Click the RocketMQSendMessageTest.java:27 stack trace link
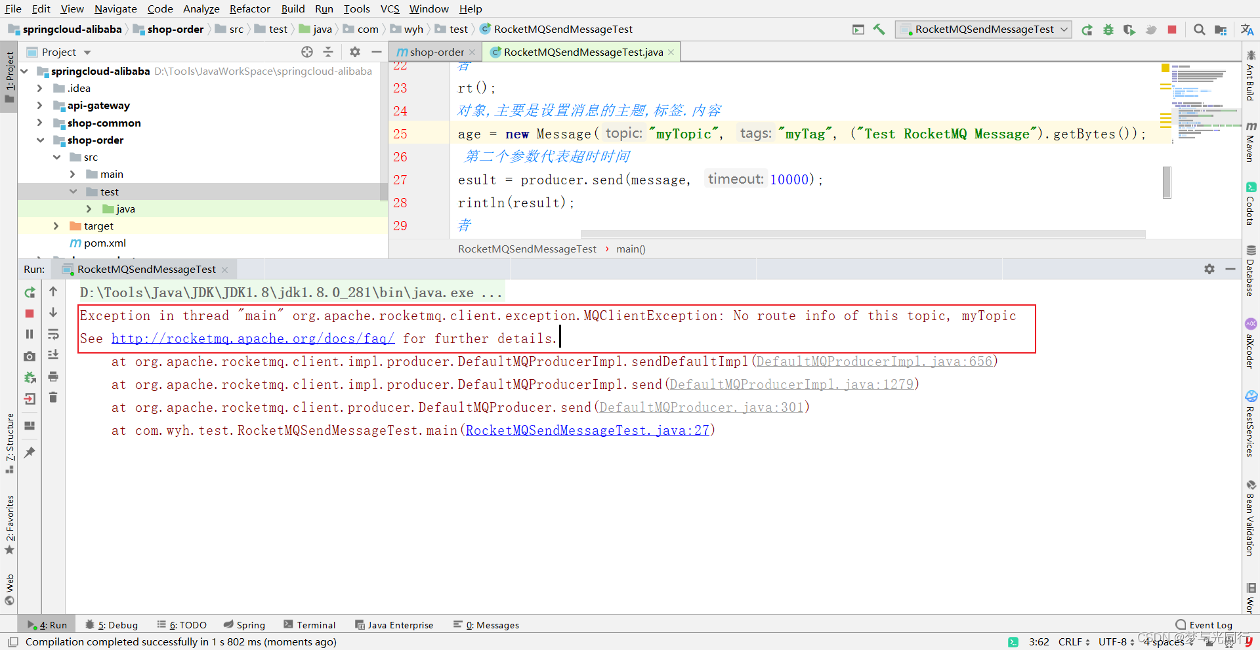 (587, 430)
